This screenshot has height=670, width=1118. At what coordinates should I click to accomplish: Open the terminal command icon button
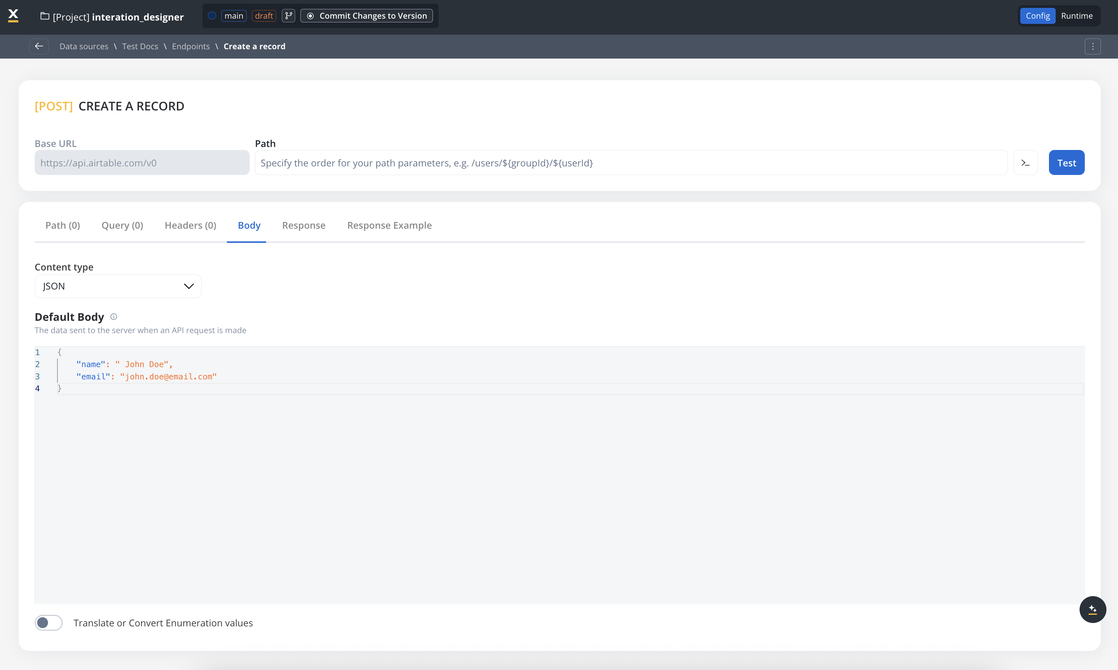pos(1025,163)
